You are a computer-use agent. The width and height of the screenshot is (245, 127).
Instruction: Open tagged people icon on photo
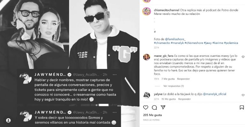(x=8, y=120)
